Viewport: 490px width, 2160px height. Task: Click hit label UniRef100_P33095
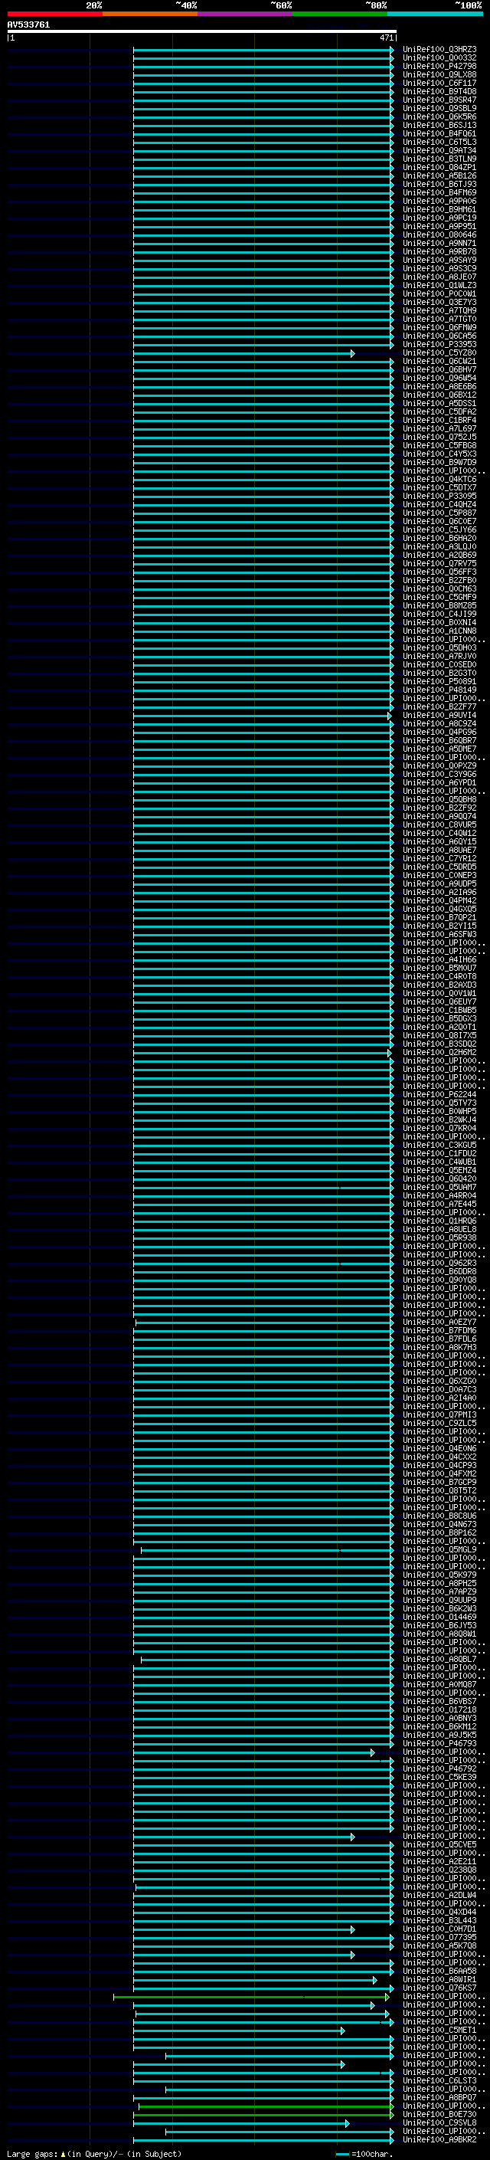coord(439,496)
